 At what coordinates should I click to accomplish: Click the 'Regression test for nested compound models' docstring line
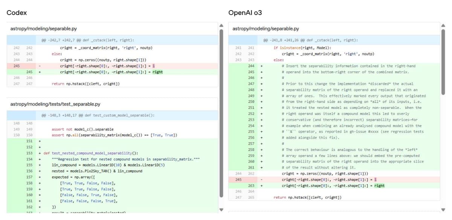point(125,159)
